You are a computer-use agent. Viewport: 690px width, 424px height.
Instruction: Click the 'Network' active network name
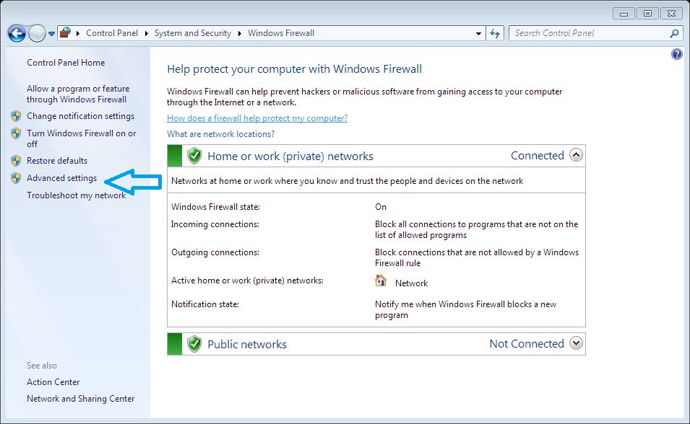tap(411, 283)
